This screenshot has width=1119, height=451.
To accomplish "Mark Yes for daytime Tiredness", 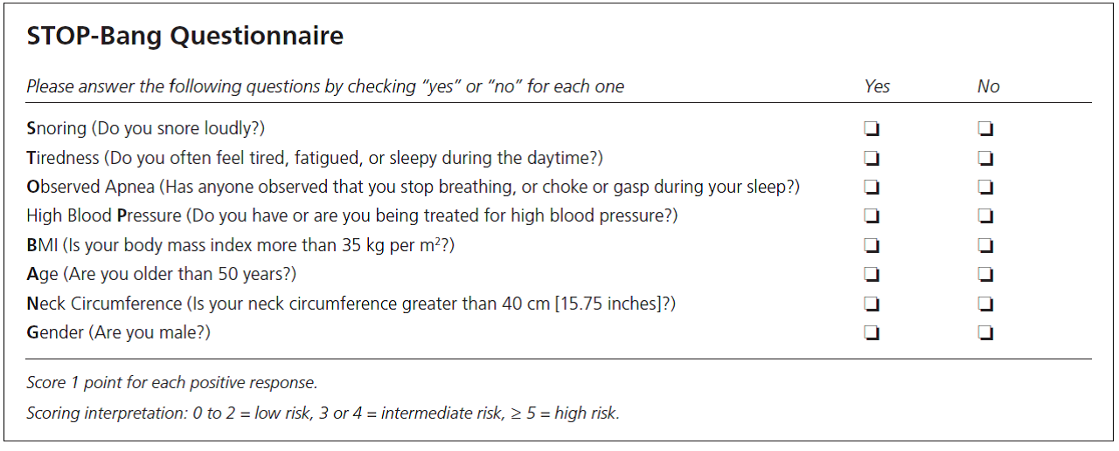I will point(872,159).
